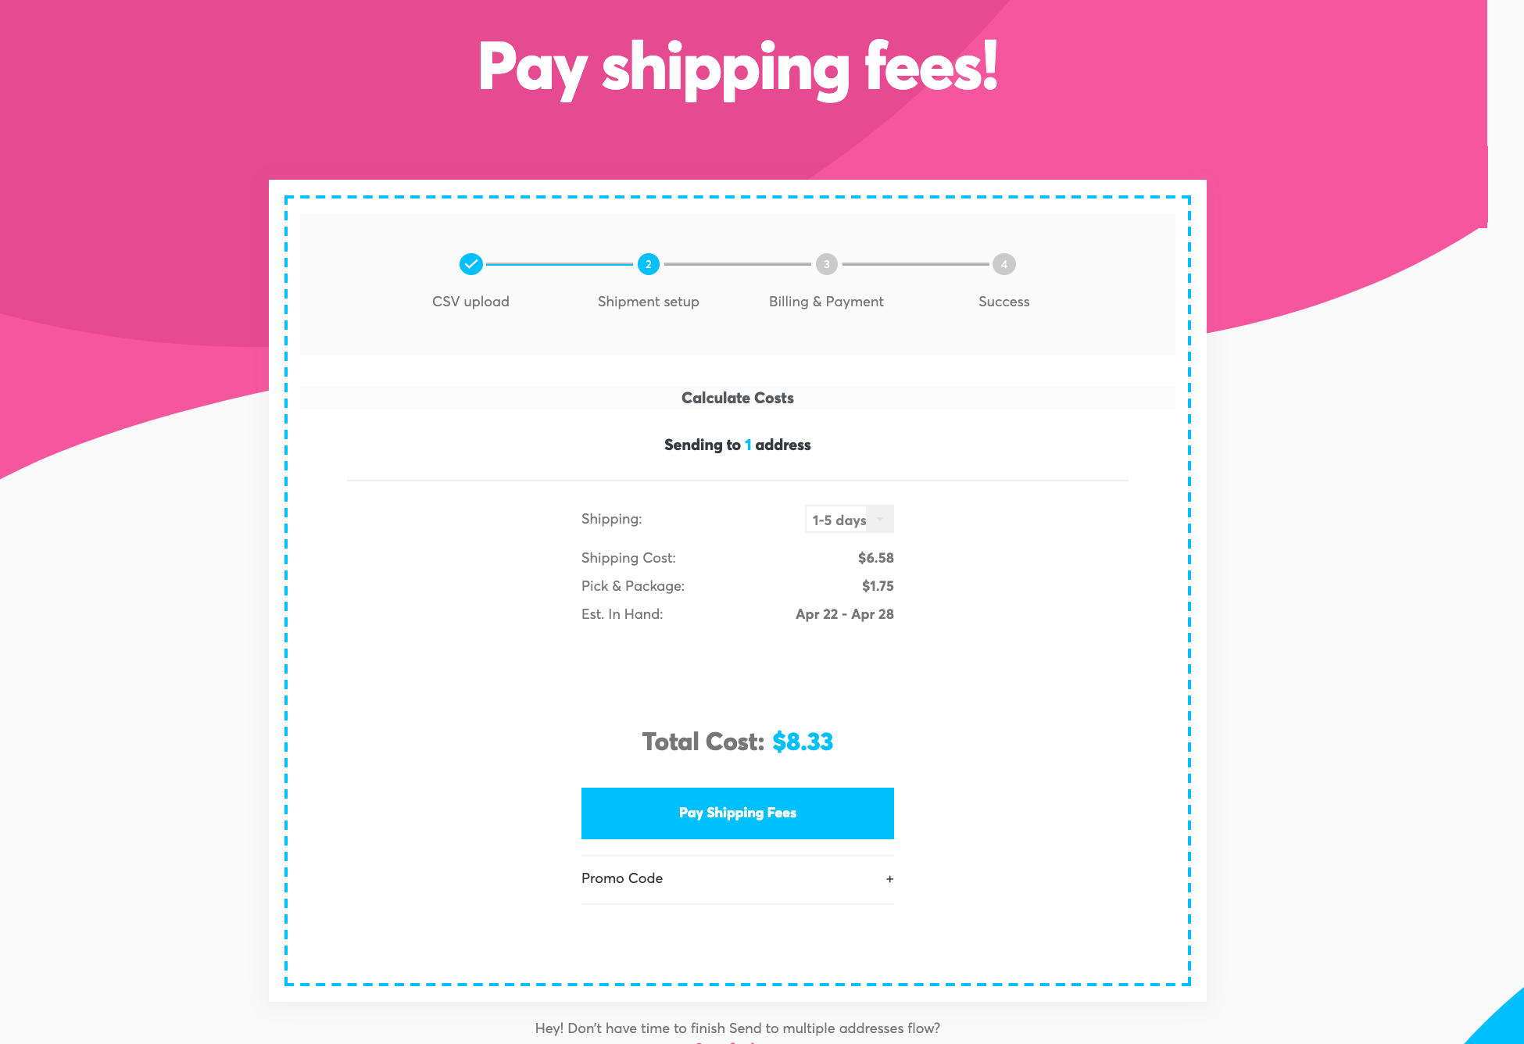Viewport: 1524px width, 1044px height.
Task: Click the $8.33 total cost amount
Action: coord(803,742)
